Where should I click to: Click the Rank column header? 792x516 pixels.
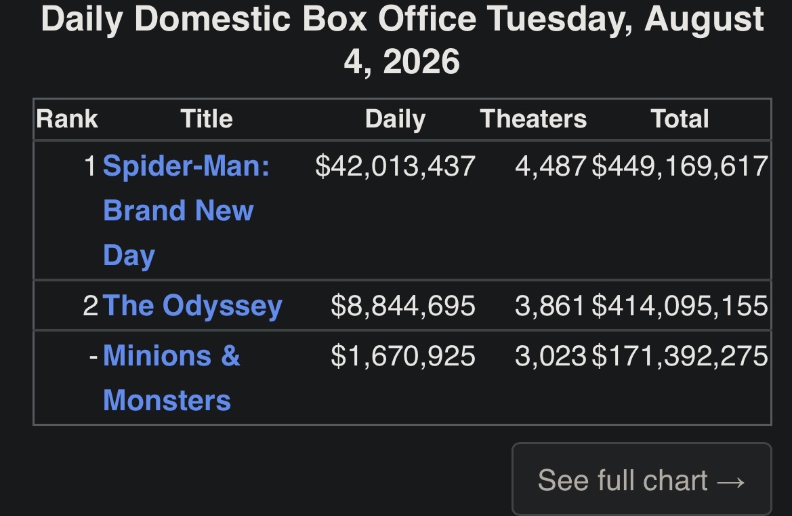(x=66, y=119)
